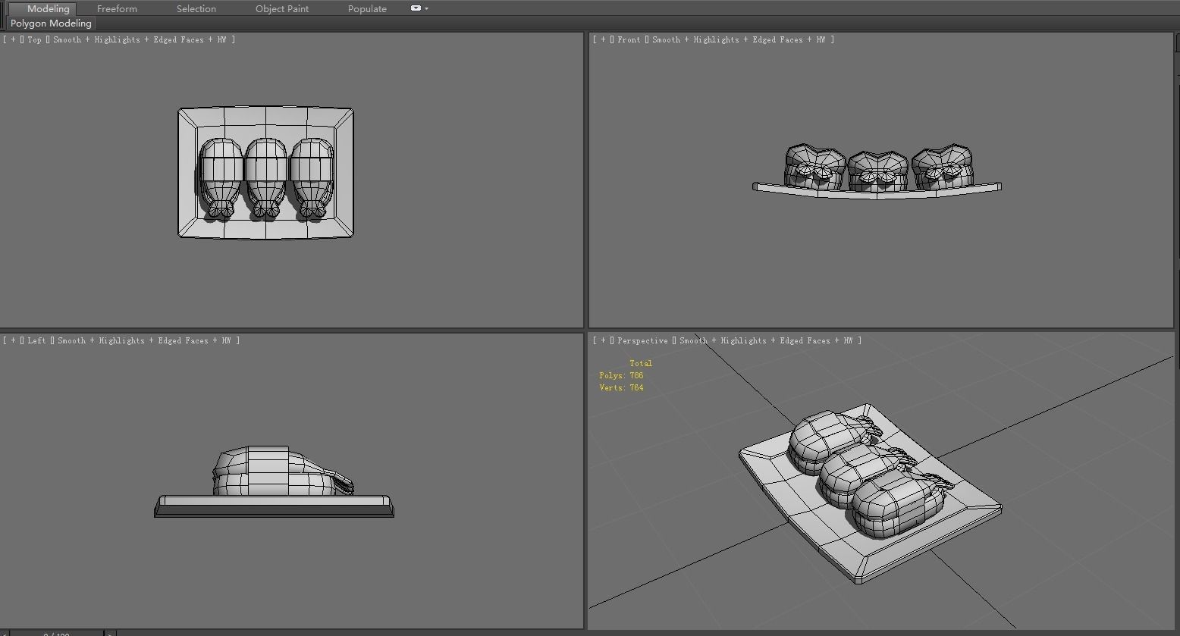Screen dimensions: 1180x636
Task: Click the Front view name label
Action: click(x=629, y=39)
